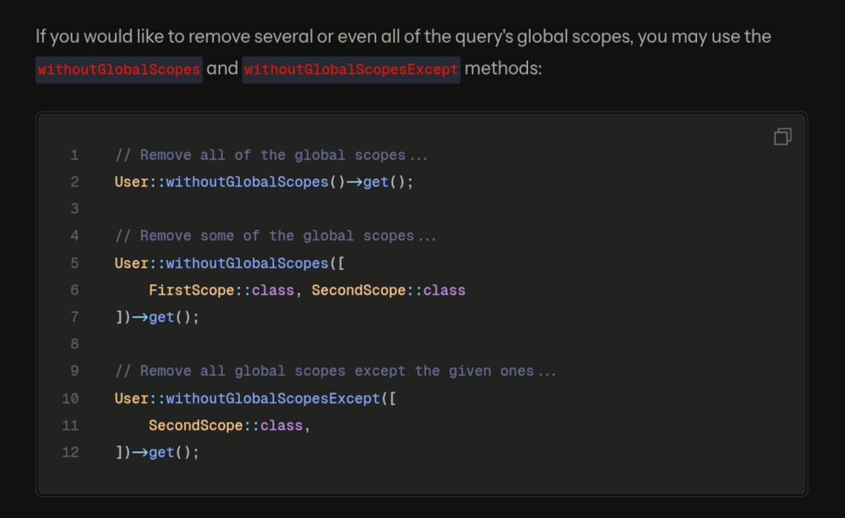Screen dimensions: 845x518
Task: Click the get() call on line 7
Action: click(166, 317)
